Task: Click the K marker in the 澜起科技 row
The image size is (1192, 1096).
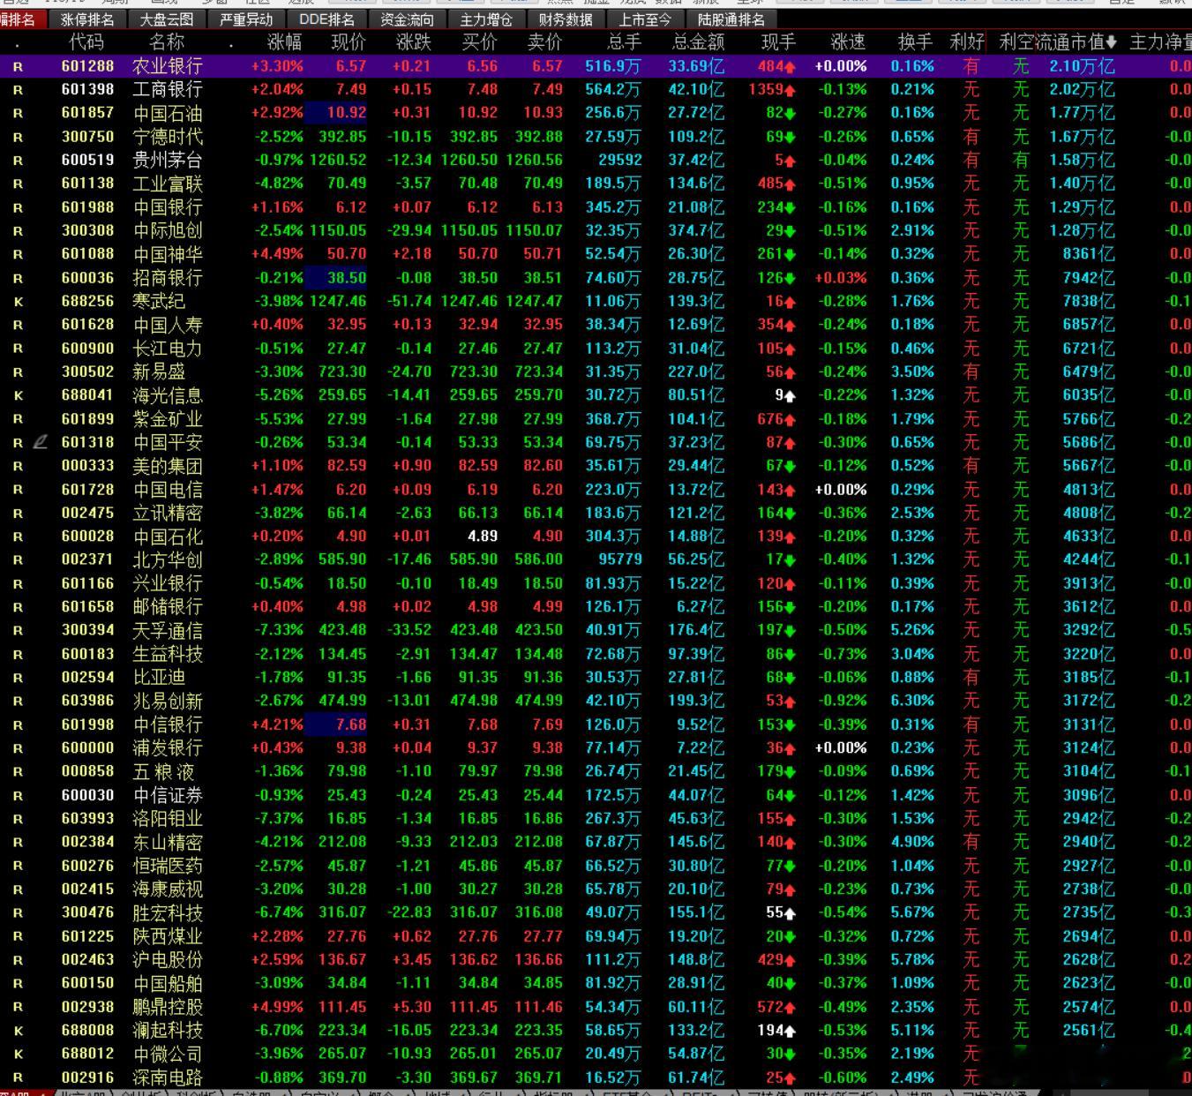Action: click(x=19, y=1031)
